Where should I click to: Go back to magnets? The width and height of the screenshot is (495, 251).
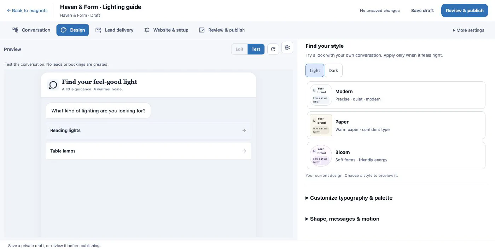pos(27,11)
